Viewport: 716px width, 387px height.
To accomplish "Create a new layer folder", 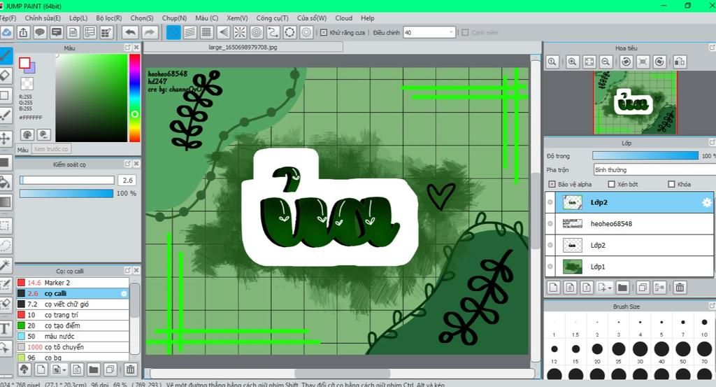I will click(x=622, y=288).
